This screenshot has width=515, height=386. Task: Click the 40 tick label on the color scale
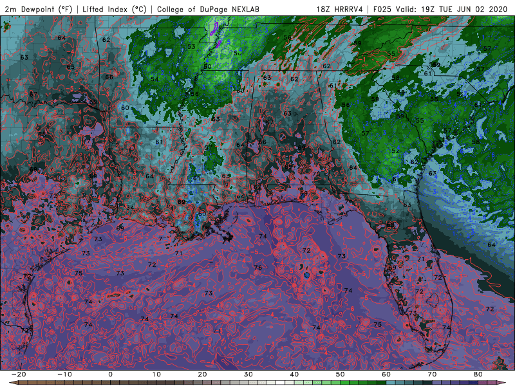(x=294, y=374)
